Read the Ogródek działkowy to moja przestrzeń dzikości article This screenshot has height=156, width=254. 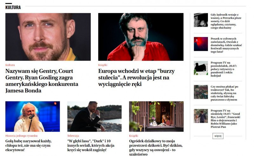coord(156,147)
